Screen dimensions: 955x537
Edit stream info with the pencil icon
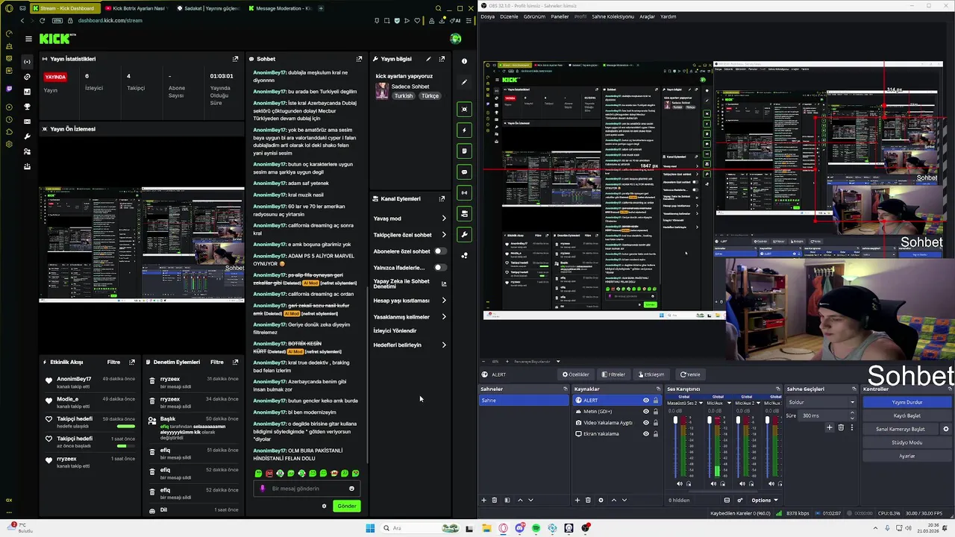click(428, 59)
